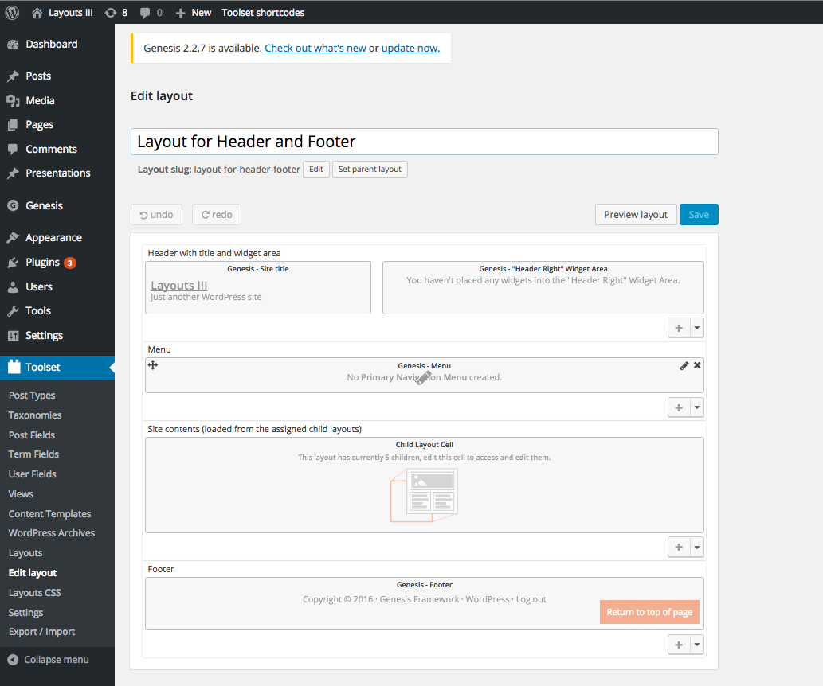Open Layouts submenu item
This screenshot has width=823, height=686.
coord(25,553)
